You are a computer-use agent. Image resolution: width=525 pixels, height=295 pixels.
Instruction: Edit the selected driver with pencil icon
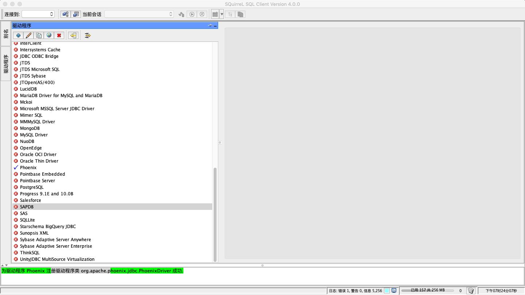click(28, 35)
